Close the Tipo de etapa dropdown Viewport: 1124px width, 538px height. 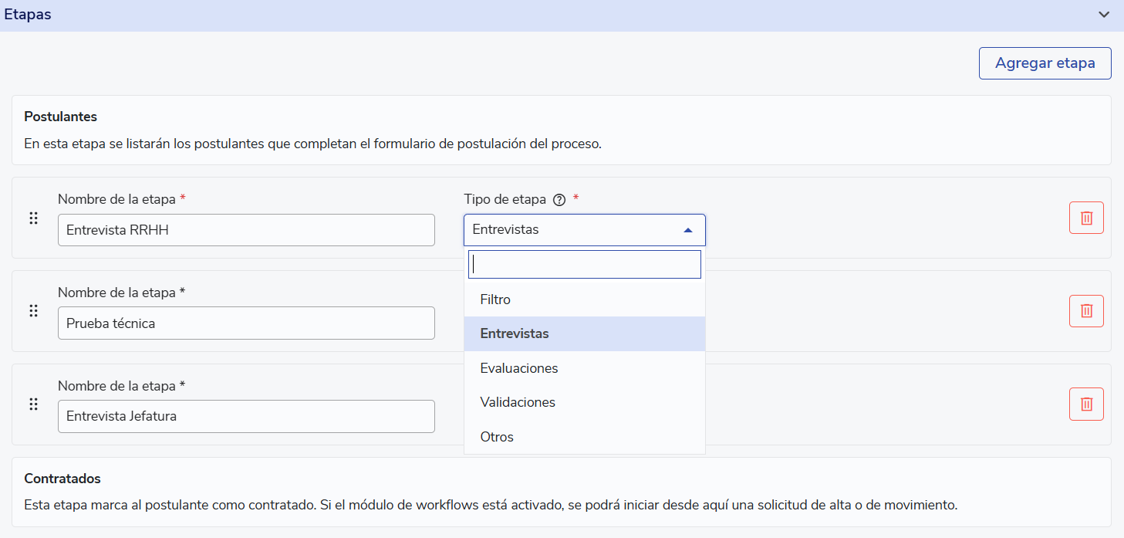pyautogui.click(x=687, y=230)
